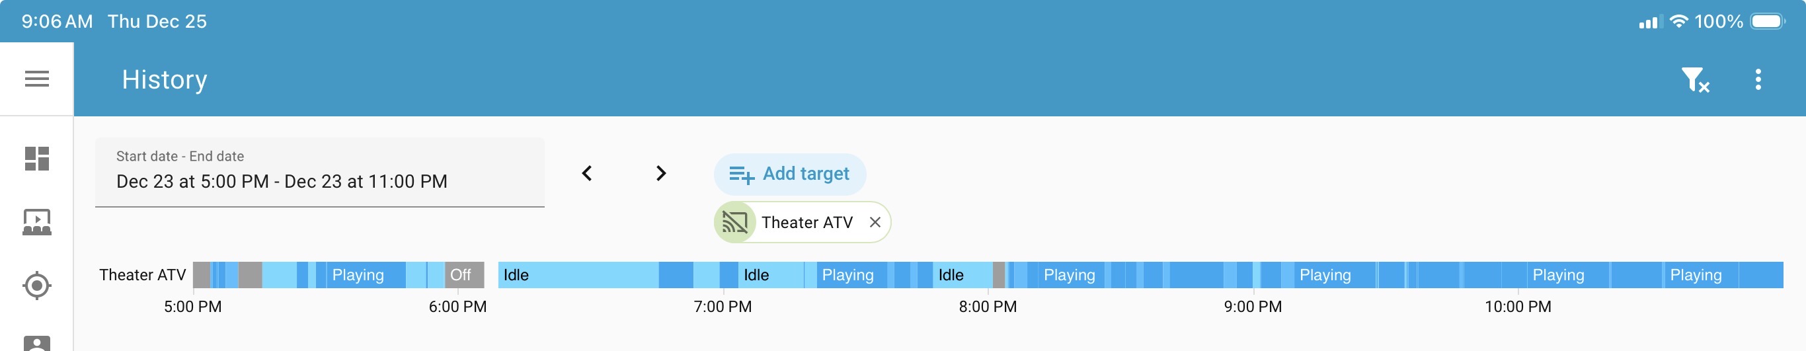This screenshot has height=351, width=1806.
Task: Click the clear filter icon in header
Action: point(1694,80)
